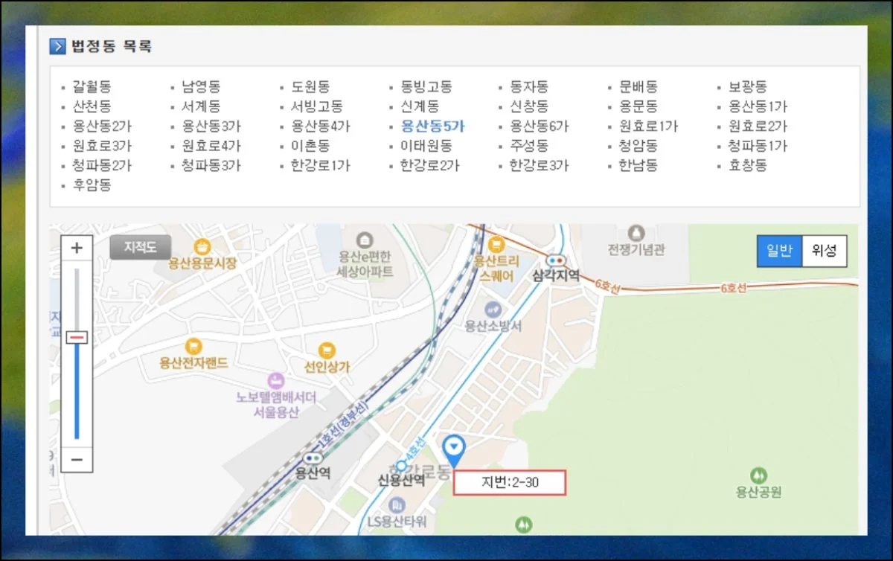The height and width of the screenshot is (561, 893).
Task: Select 일반 standard map view
Action: click(x=779, y=251)
